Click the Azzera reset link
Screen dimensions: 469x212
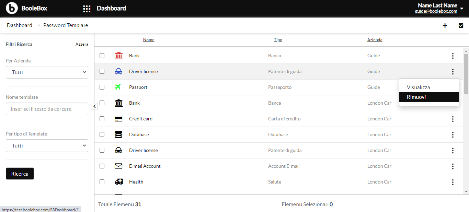[x=82, y=44]
